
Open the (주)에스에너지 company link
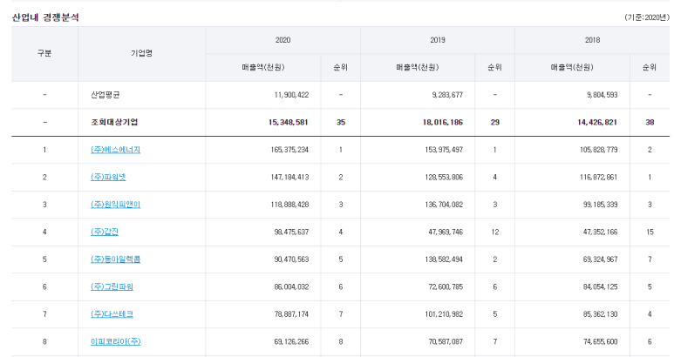(x=115, y=150)
